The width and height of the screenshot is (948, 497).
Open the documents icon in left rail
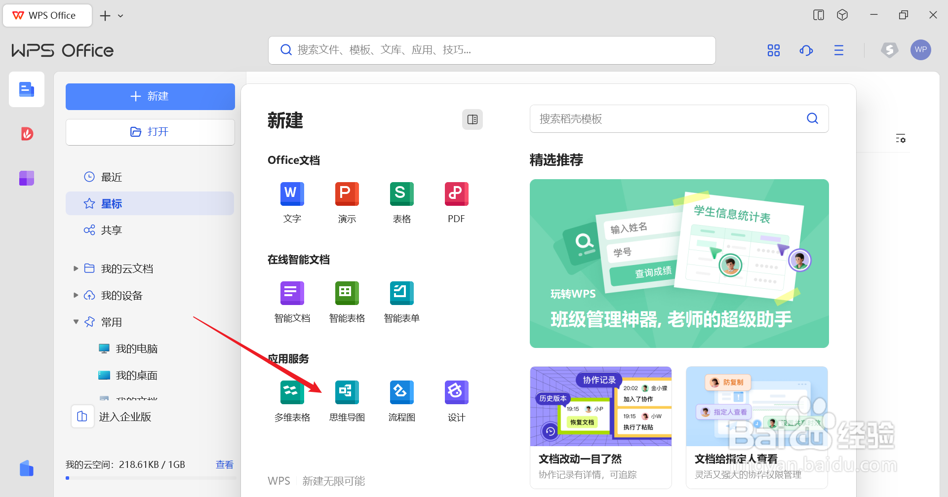tap(27, 89)
